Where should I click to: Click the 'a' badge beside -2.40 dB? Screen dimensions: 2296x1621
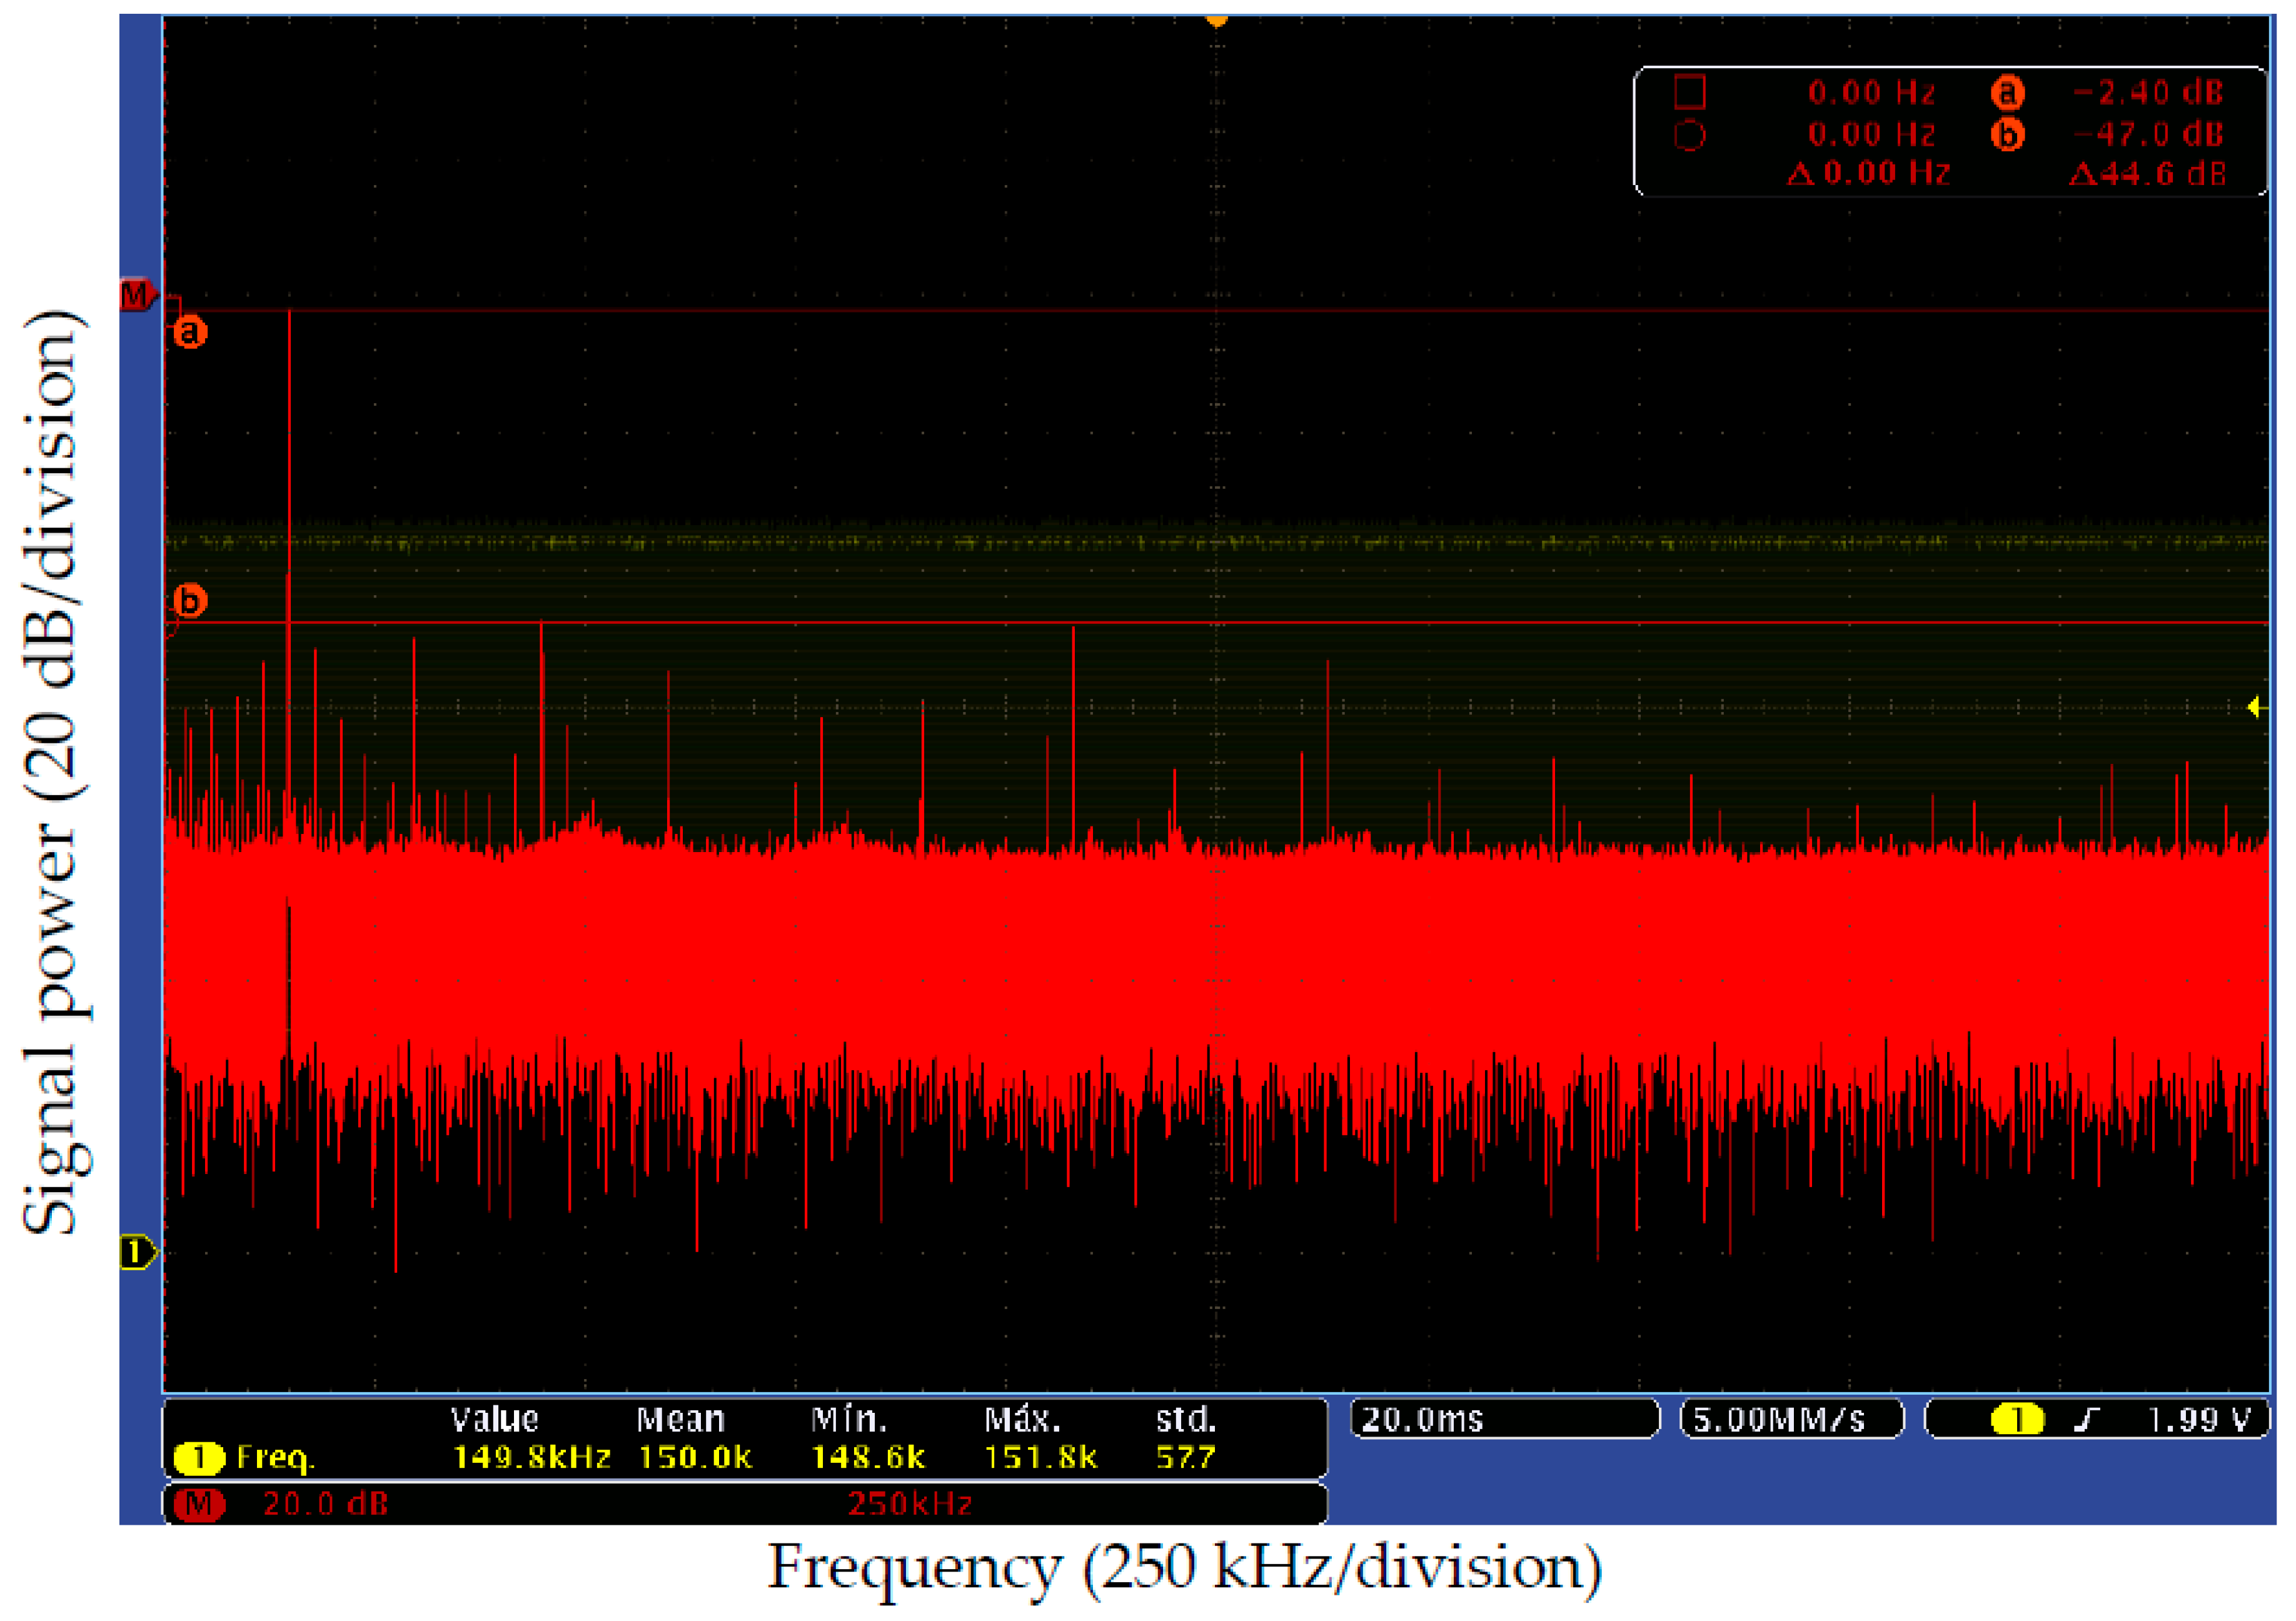(2007, 92)
